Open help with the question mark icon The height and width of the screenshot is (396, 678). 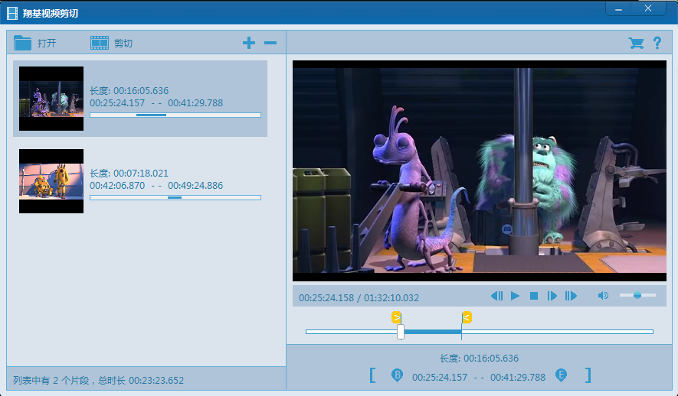(657, 44)
